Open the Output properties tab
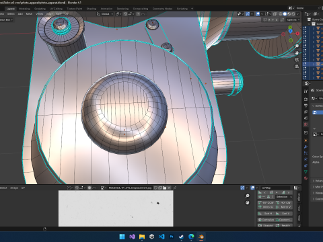Viewport: 323px width, 242px height. pyautogui.click(x=306, y=106)
